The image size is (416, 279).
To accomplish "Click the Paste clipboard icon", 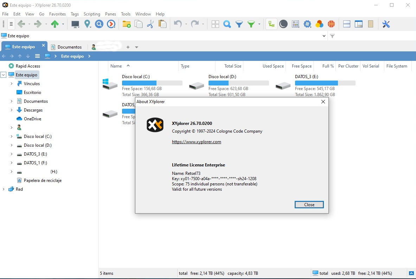I will 162,24.
